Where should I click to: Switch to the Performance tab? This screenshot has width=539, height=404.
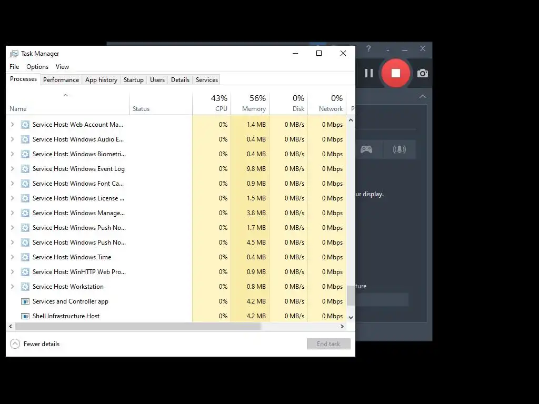(61, 80)
